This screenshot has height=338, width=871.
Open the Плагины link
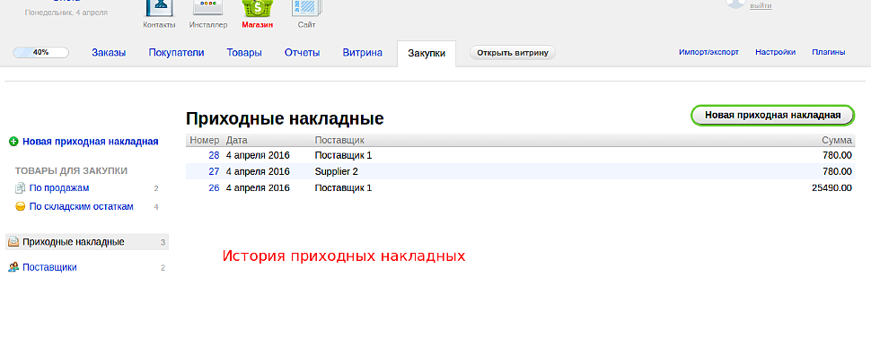point(829,52)
